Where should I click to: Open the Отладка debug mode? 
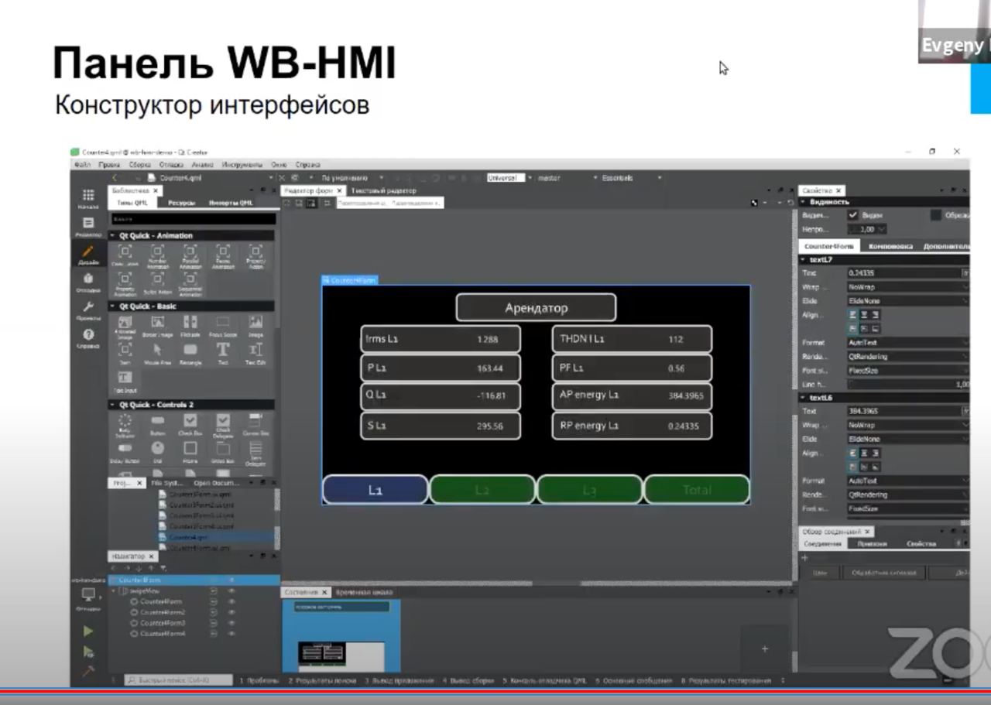tap(87, 282)
